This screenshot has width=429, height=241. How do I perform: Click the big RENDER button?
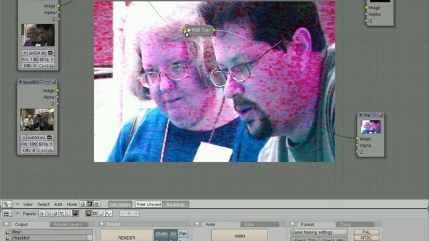[127, 236]
